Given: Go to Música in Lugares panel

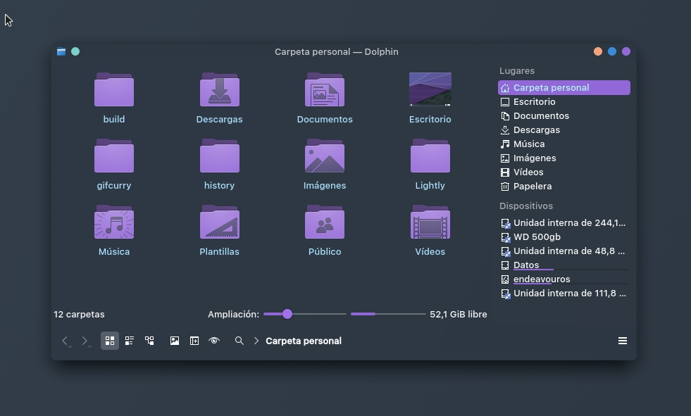Looking at the screenshot, I should pyautogui.click(x=564, y=144).
